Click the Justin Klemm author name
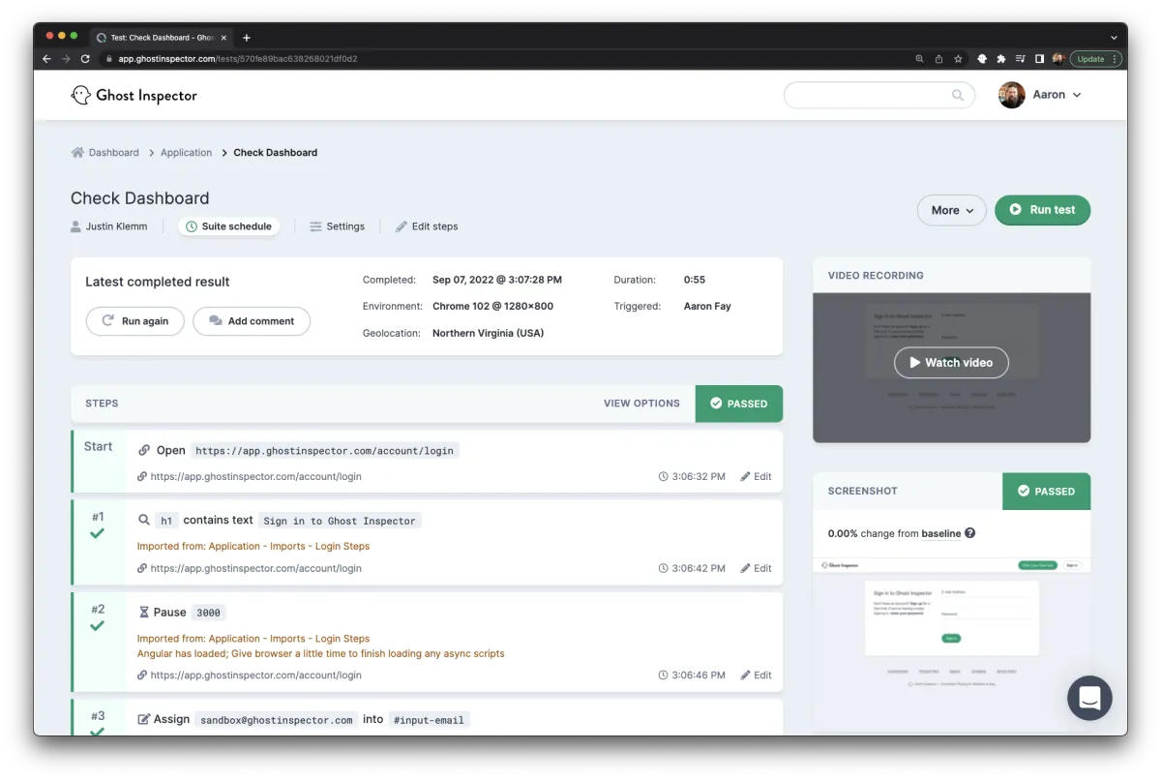Viewport: 1161px width, 780px height. pos(116,226)
